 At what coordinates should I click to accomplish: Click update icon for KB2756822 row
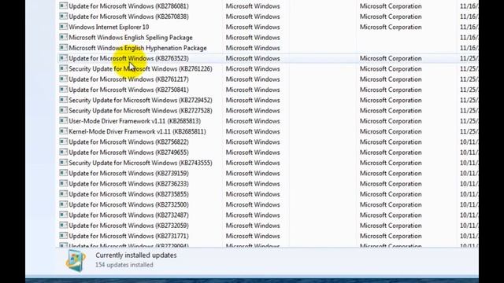point(63,141)
